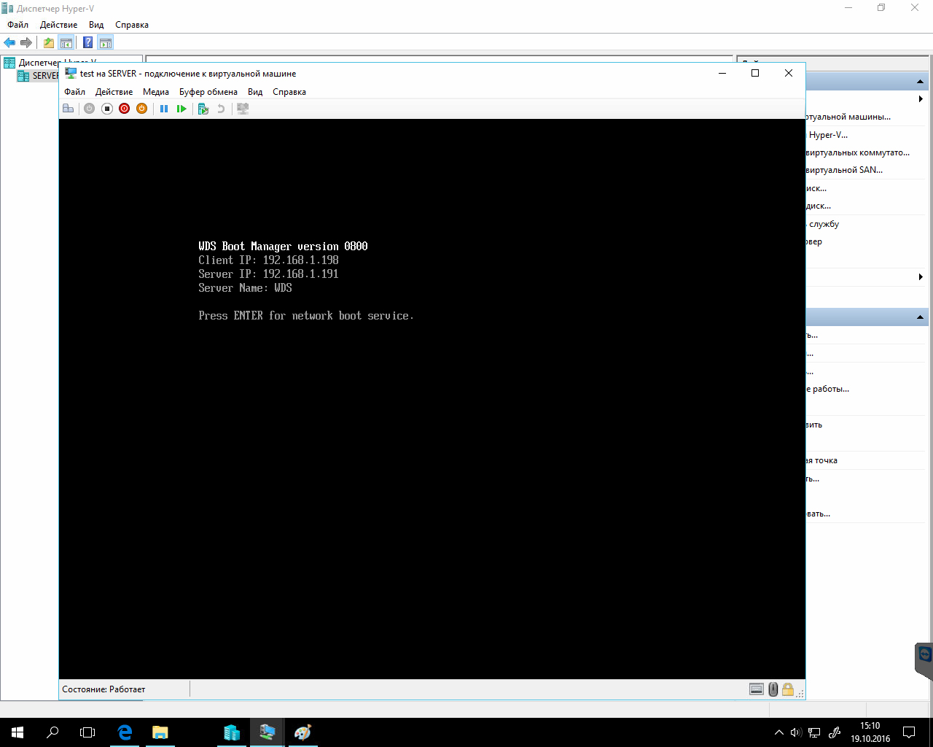Pause the virtual machine

pyautogui.click(x=164, y=109)
